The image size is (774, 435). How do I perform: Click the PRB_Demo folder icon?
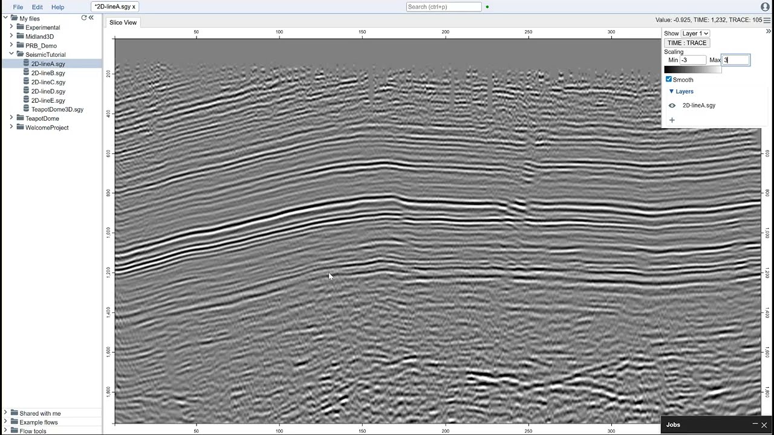[20, 45]
